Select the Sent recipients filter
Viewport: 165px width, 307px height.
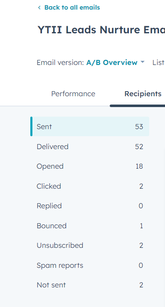[x=90, y=127]
